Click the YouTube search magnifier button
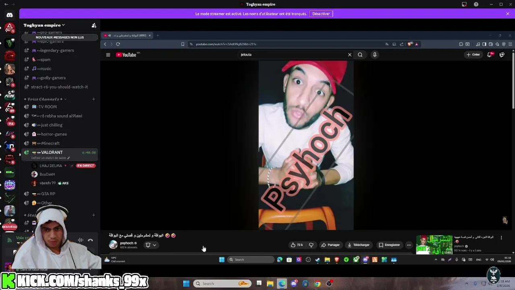Viewport: 515px width, 290px height. tap(360, 55)
